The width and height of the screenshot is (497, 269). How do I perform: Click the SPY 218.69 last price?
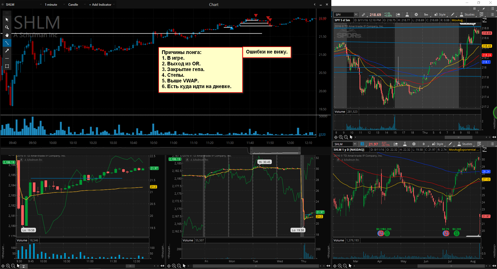(375, 14)
